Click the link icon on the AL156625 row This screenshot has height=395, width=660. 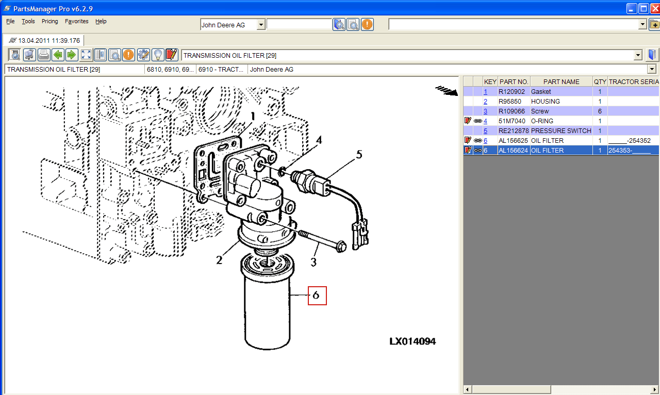point(478,140)
